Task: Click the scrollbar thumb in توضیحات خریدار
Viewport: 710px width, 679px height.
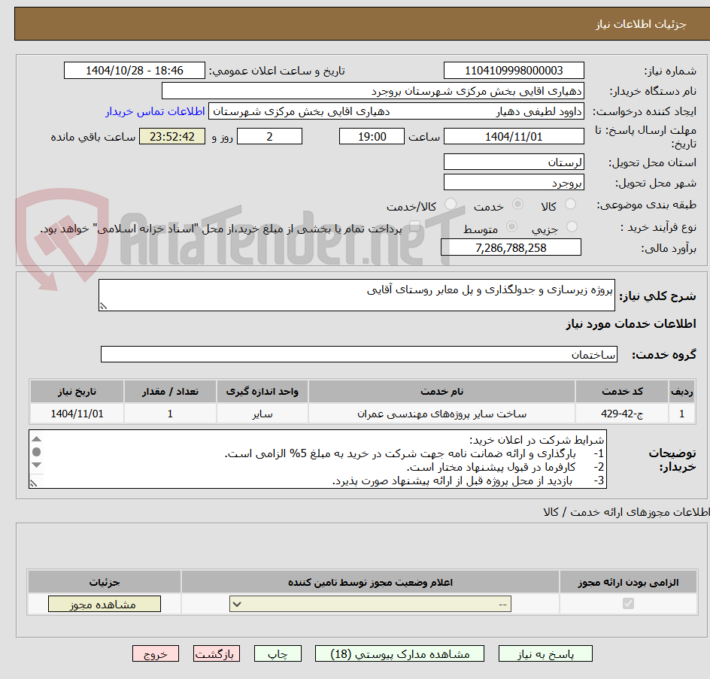Action: tap(37, 452)
